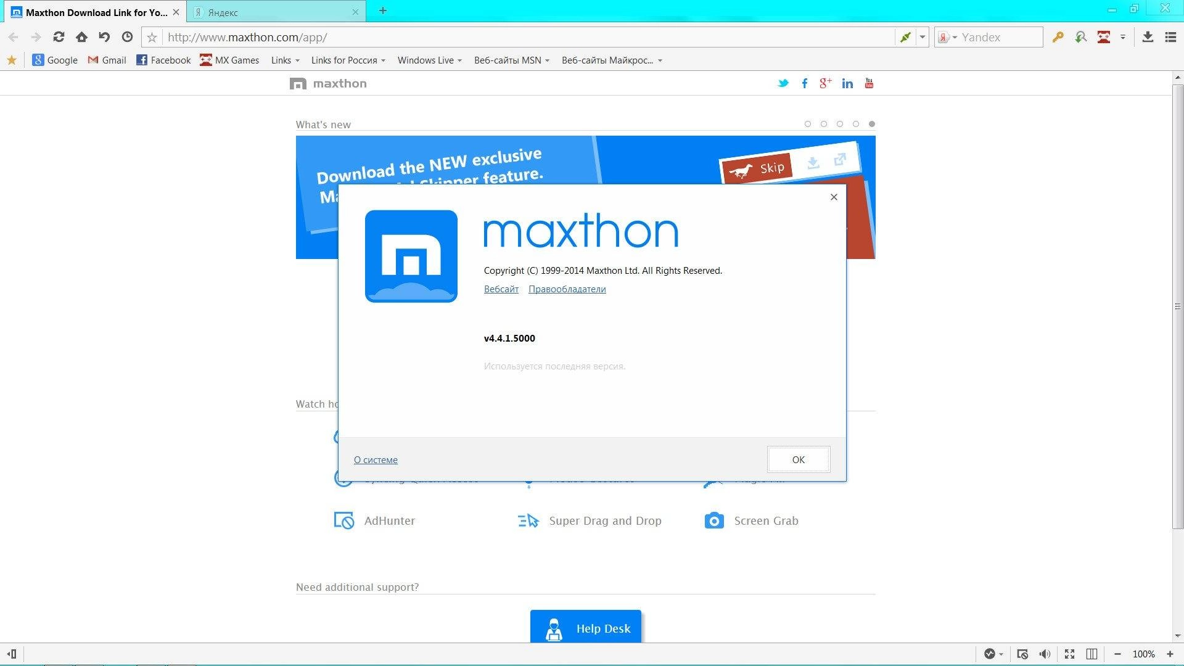
Task: Open the MX Games bookmark
Action: pyautogui.click(x=229, y=60)
